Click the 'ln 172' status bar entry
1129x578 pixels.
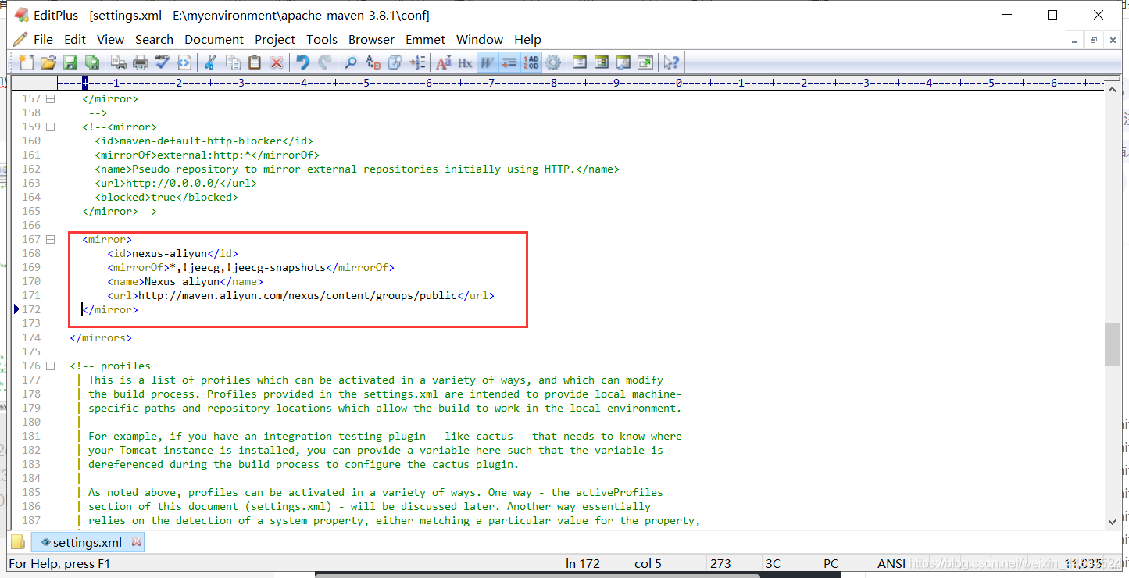(583, 563)
